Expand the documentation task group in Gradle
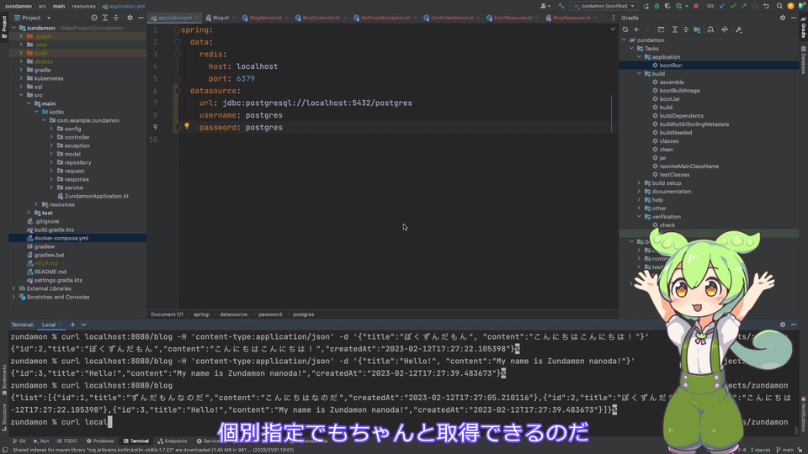The image size is (808, 454). (x=640, y=192)
